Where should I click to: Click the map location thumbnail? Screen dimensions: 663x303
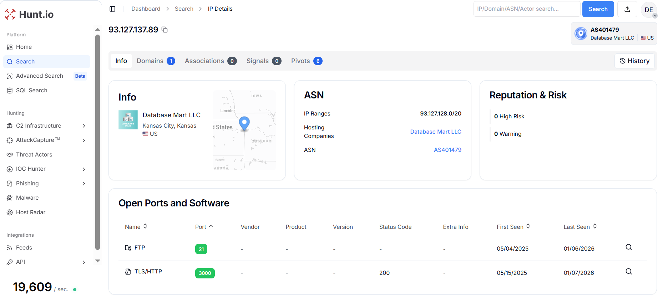click(x=244, y=130)
